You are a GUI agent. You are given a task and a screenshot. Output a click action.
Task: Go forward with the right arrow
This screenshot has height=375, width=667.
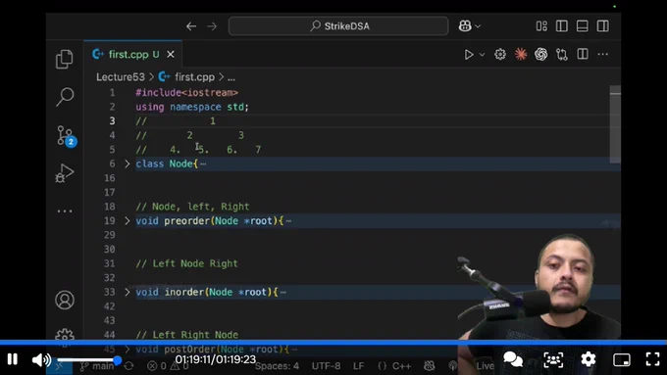pyautogui.click(x=212, y=26)
